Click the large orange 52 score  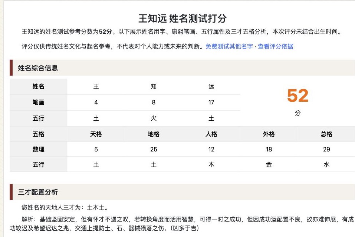click(298, 96)
